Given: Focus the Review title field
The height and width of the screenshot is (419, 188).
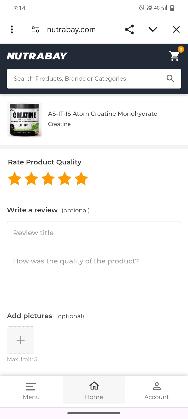Looking at the screenshot, I should pyautogui.click(x=94, y=233).
